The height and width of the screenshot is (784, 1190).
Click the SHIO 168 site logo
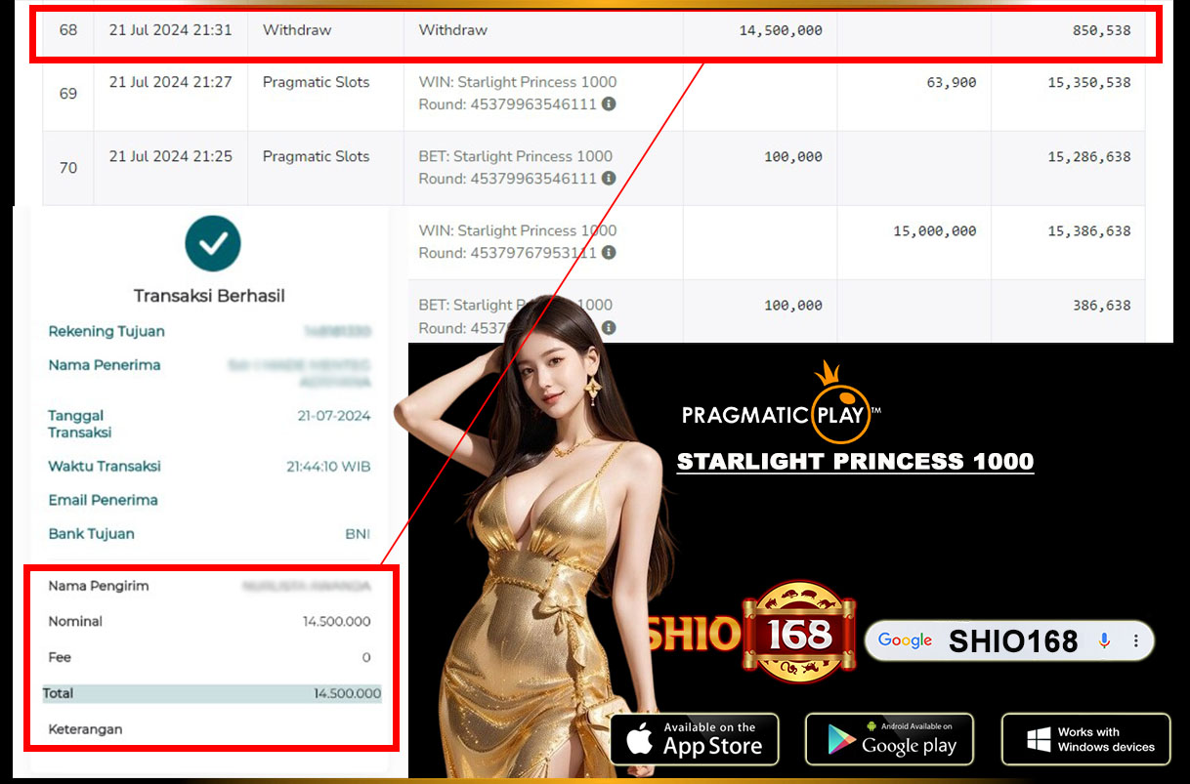[750, 631]
